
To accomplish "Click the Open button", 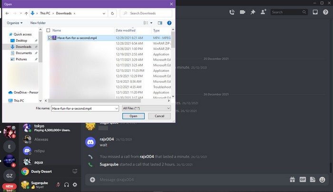I will 133,116.
